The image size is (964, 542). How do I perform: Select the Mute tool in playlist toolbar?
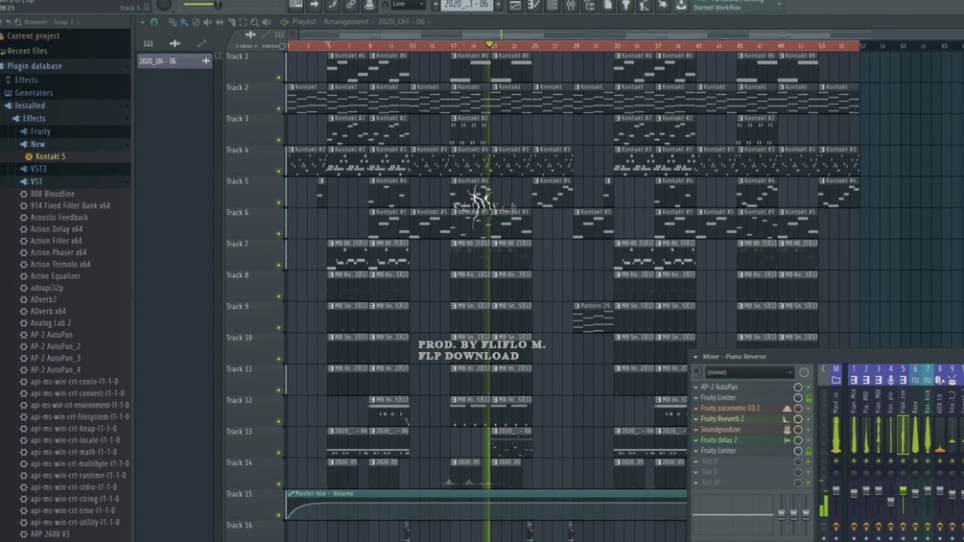tap(207, 22)
